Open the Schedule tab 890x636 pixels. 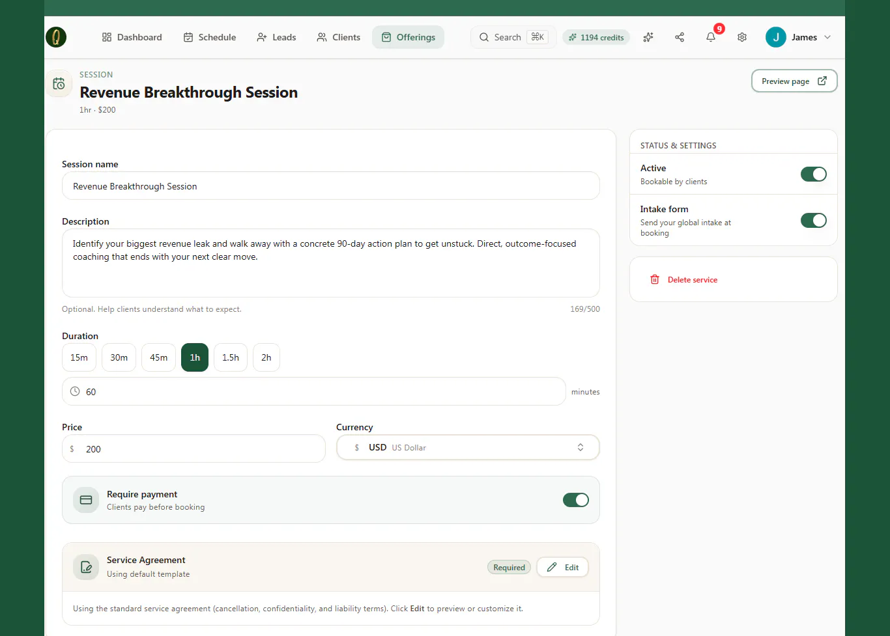point(210,37)
